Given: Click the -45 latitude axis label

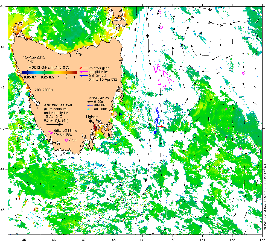Looking at the screenshot, I should click(2, 210).
